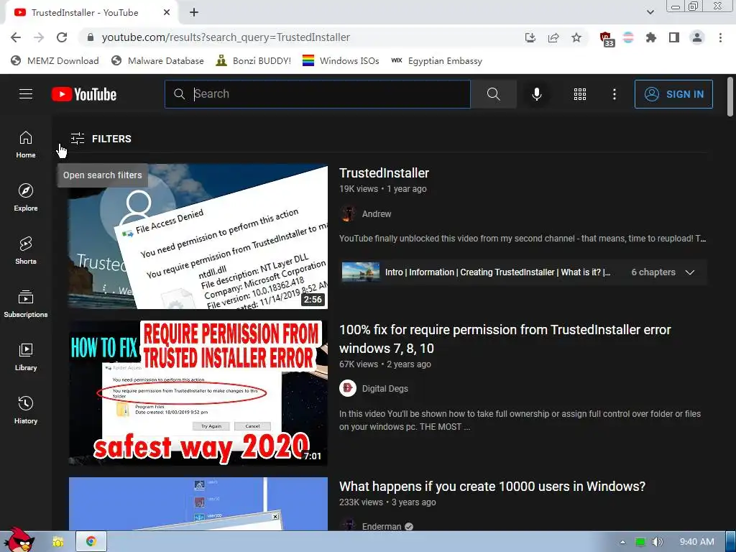Click the Digital Degs channel avatar
Image resolution: width=736 pixels, height=552 pixels.
click(x=348, y=388)
